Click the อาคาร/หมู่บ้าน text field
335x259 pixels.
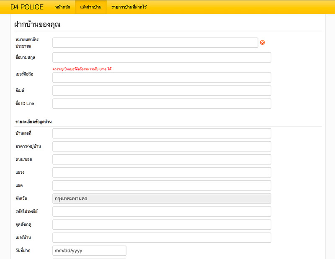[162, 146]
